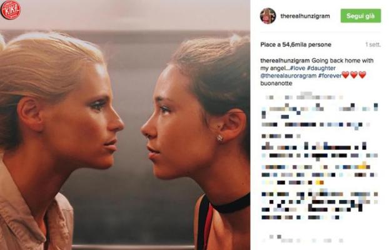
Task: Open the #daughter hashtag
Action: [x=321, y=68]
